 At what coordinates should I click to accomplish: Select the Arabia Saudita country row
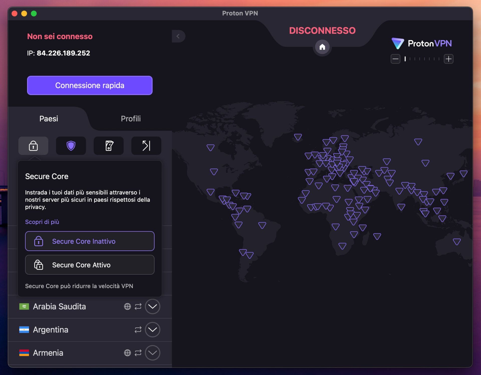point(90,306)
